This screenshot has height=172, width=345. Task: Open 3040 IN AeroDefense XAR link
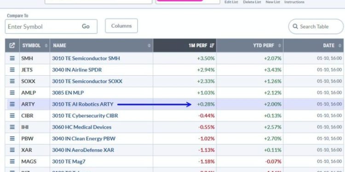click(83, 150)
